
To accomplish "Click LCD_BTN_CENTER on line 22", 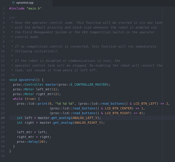I will pyautogui.click(x=118, y=109).
